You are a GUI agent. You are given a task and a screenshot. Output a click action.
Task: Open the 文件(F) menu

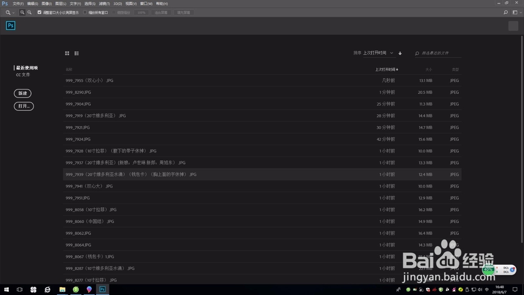(x=18, y=4)
